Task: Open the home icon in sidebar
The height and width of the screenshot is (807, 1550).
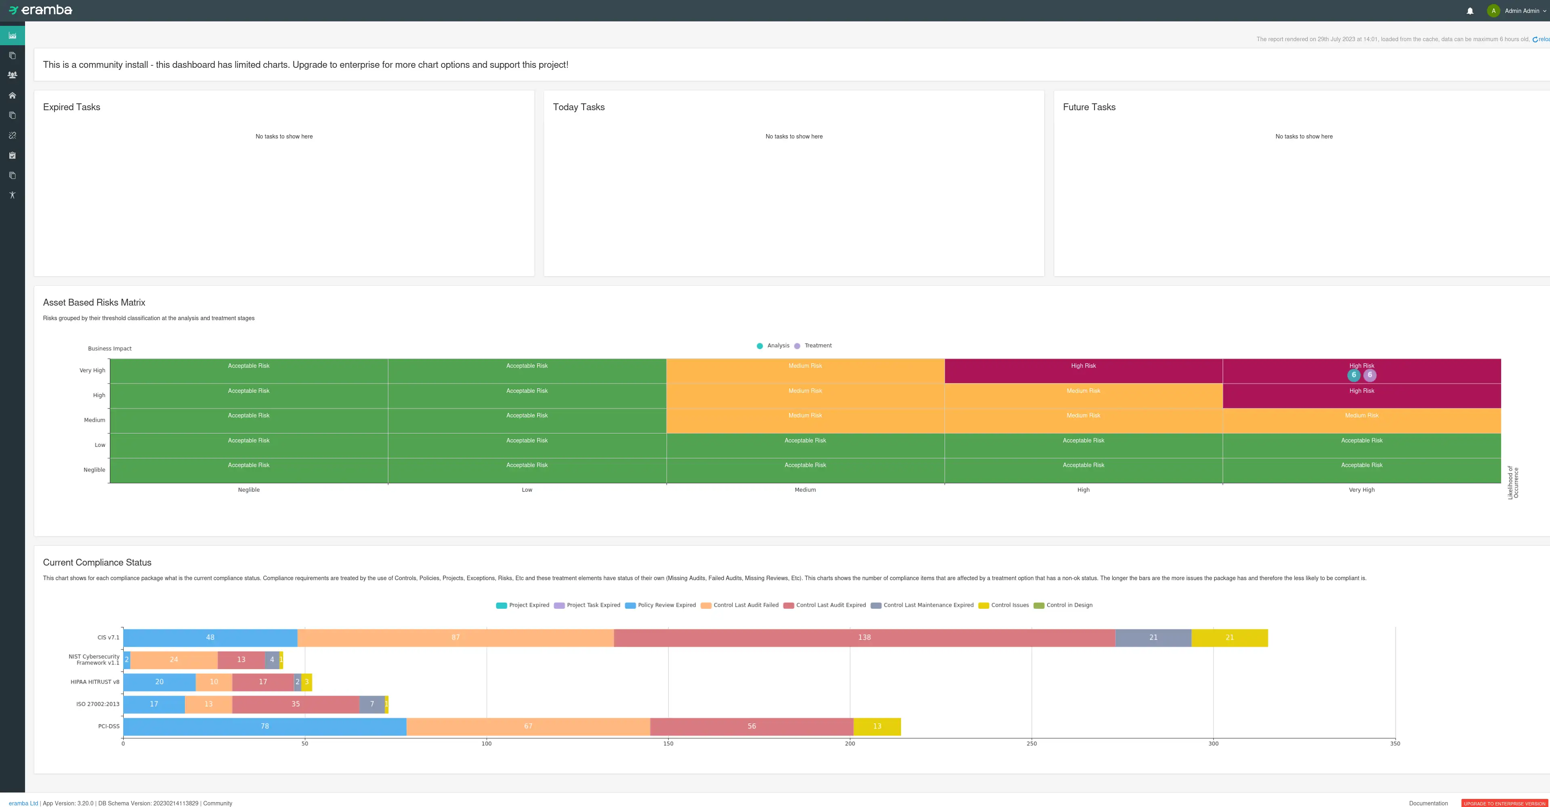Action: pos(12,96)
